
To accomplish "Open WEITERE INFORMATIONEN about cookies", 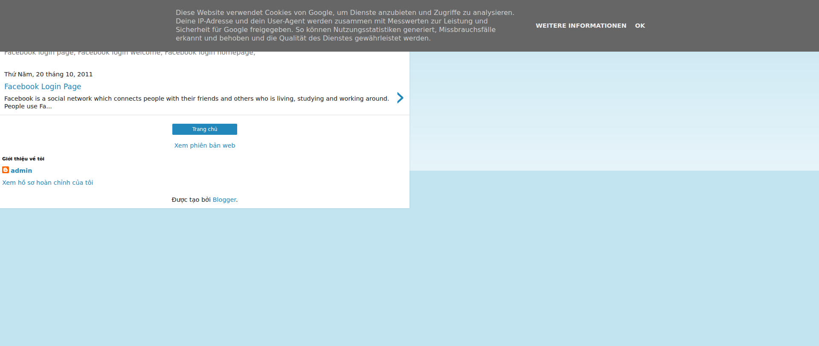I will [581, 26].
